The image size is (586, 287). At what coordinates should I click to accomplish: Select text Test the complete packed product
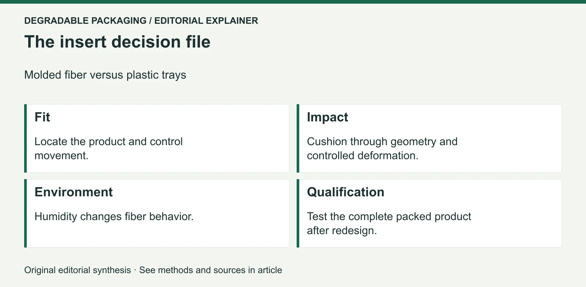click(x=389, y=216)
